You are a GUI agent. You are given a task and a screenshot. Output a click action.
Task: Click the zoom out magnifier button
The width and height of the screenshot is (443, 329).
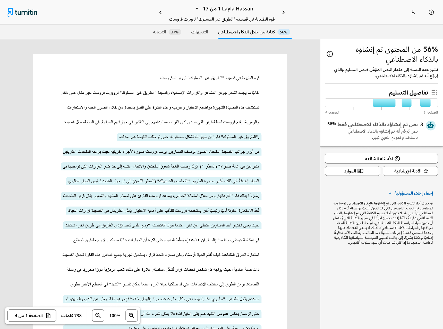98,315
